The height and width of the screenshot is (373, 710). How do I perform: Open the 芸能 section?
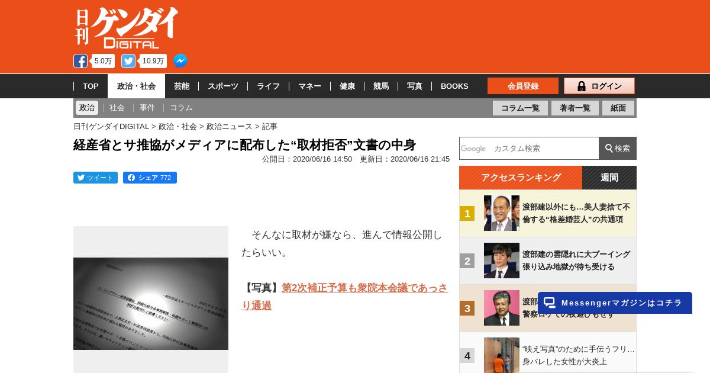(x=182, y=86)
